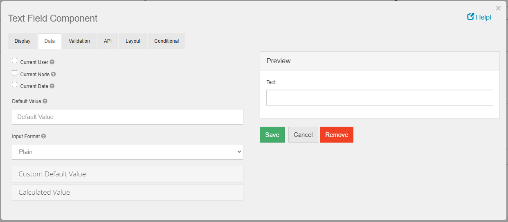Switch to the Display tab
This screenshot has width=508, height=222.
pos(22,41)
